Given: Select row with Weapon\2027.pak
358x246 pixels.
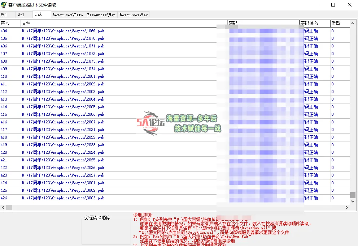Looking at the screenshot, I should [175, 175].
